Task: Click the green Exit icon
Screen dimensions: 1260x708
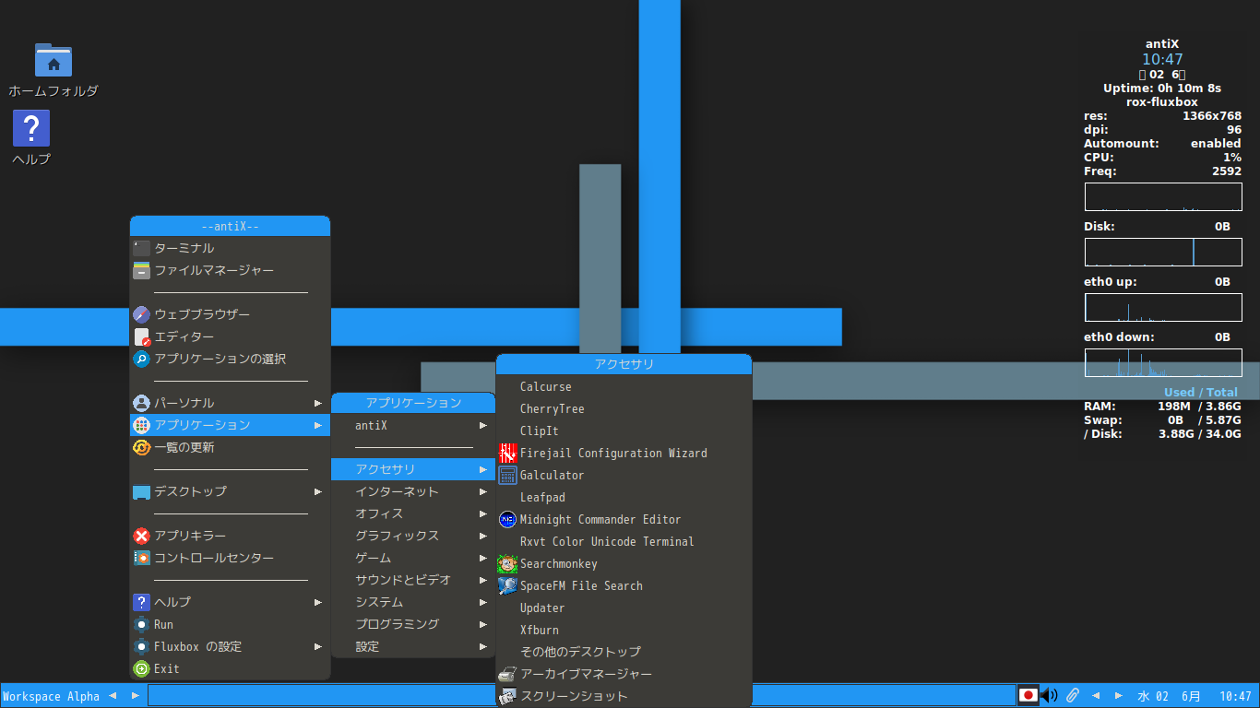Action: [x=141, y=668]
